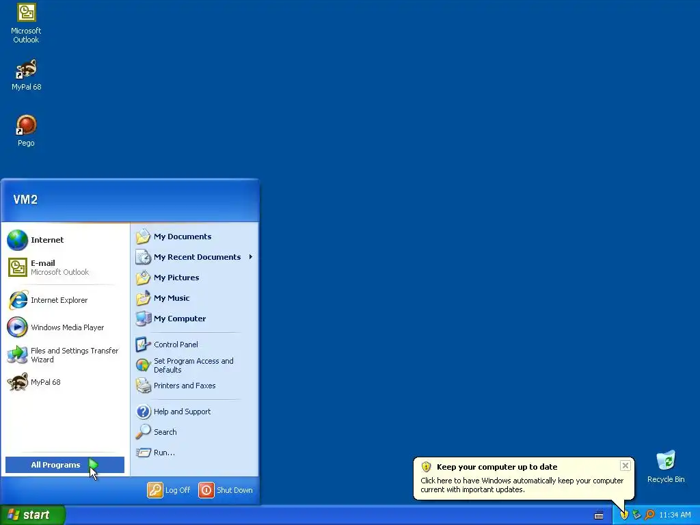
Task: Open Printers and Faxes
Action: [x=195, y=386]
